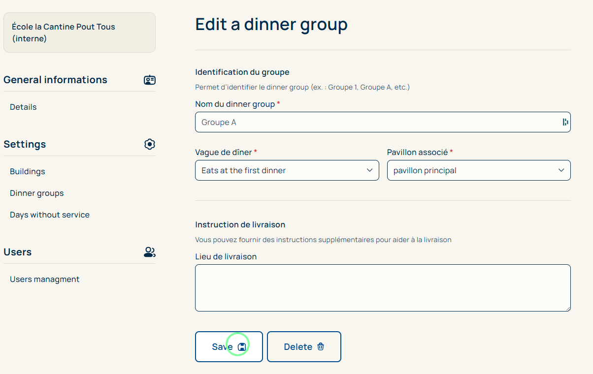The width and height of the screenshot is (593, 374).
Task: Navigate to Days without service
Action: [x=50, y=215]
